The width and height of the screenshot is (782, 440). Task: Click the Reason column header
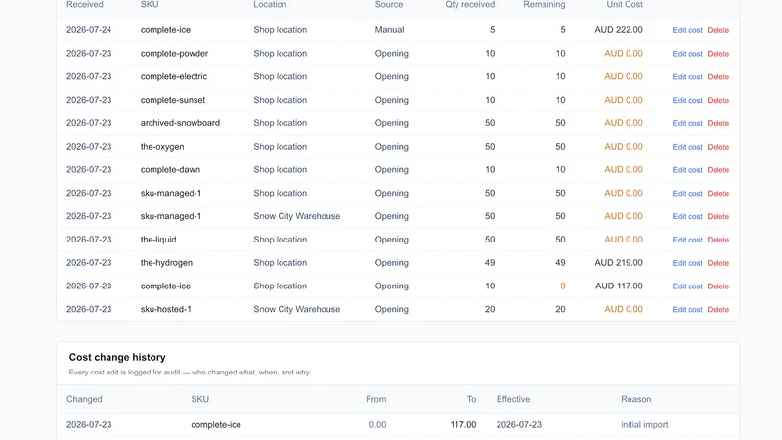(636, 399)
